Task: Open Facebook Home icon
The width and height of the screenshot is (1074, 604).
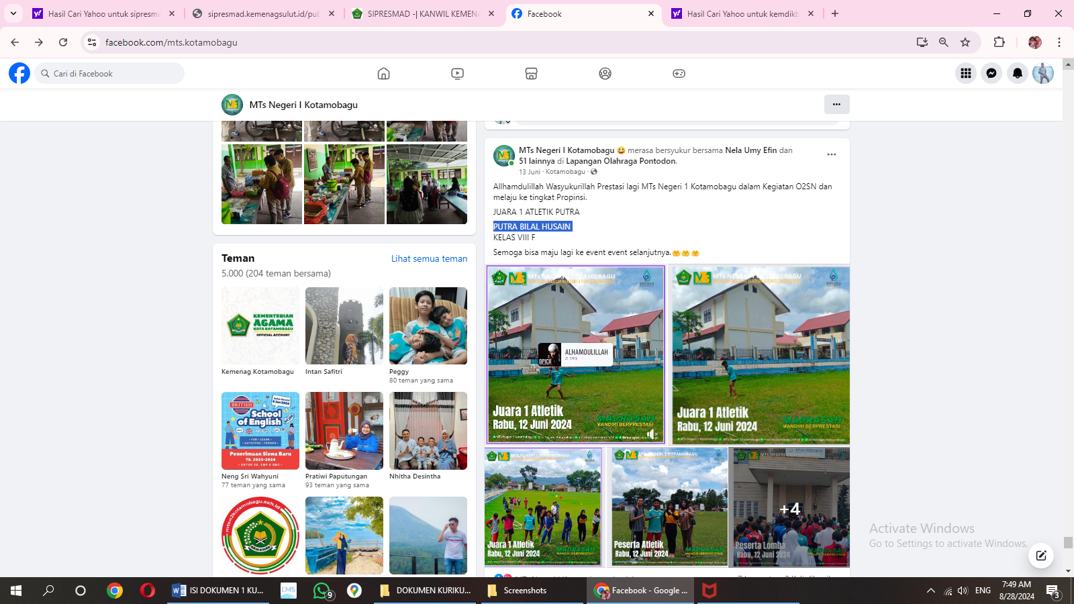Action: click(x=383, y=74)
